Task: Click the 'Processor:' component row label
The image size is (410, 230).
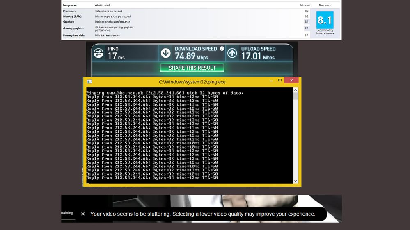Action: click(69, 11)
